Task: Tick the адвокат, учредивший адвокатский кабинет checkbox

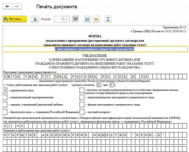Action: [x=5, y=104]
